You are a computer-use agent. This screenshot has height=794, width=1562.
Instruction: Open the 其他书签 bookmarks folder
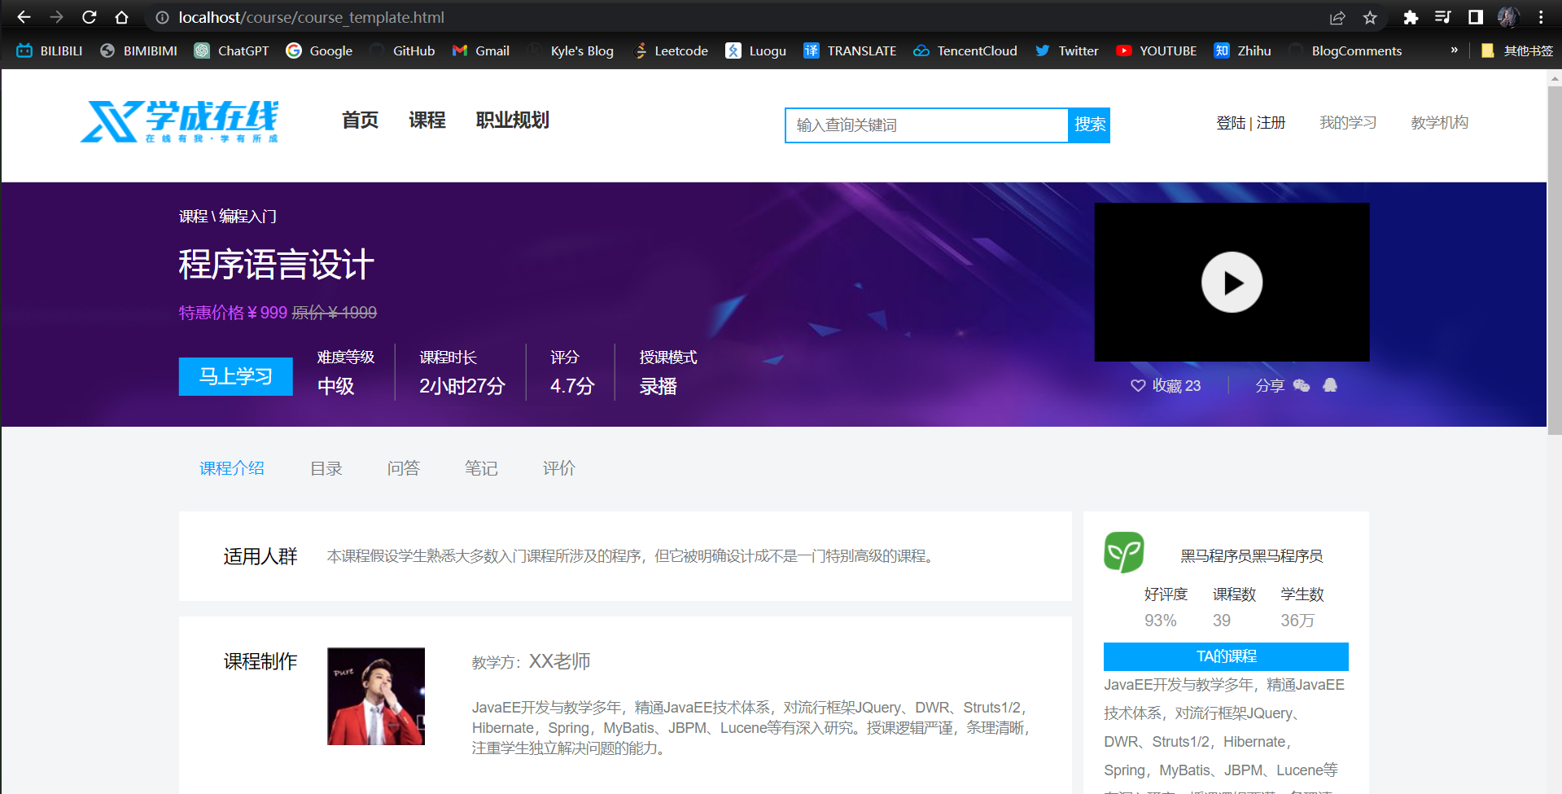coord(1517,50)
